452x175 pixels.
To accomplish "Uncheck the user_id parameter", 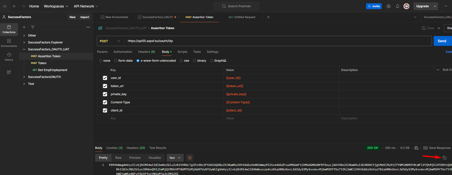I will [x=105, y=78].
